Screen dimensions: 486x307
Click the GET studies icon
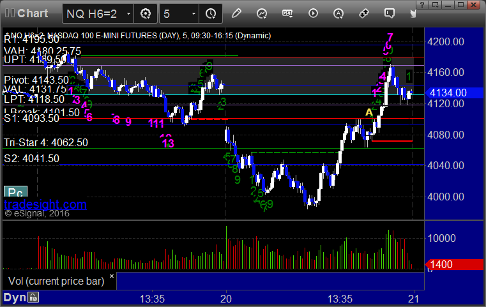(287, 13)
